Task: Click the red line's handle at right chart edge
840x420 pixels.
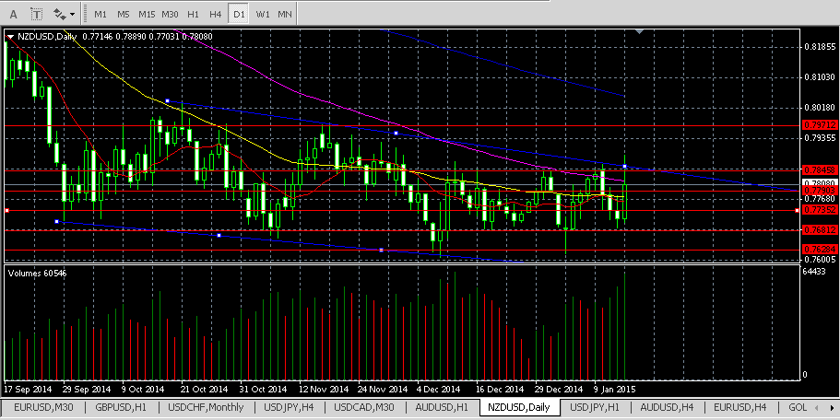Action: point(798,211)
